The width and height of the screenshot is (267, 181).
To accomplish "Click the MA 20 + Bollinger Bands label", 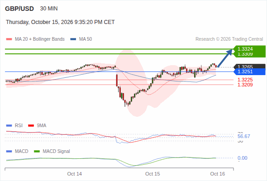I will point(40,39).
